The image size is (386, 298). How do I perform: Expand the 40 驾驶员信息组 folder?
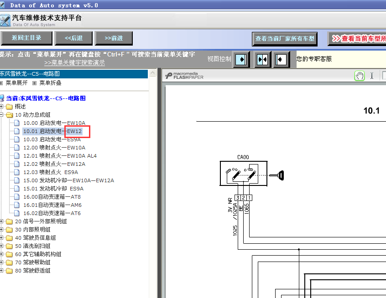[x=2, y=237]
